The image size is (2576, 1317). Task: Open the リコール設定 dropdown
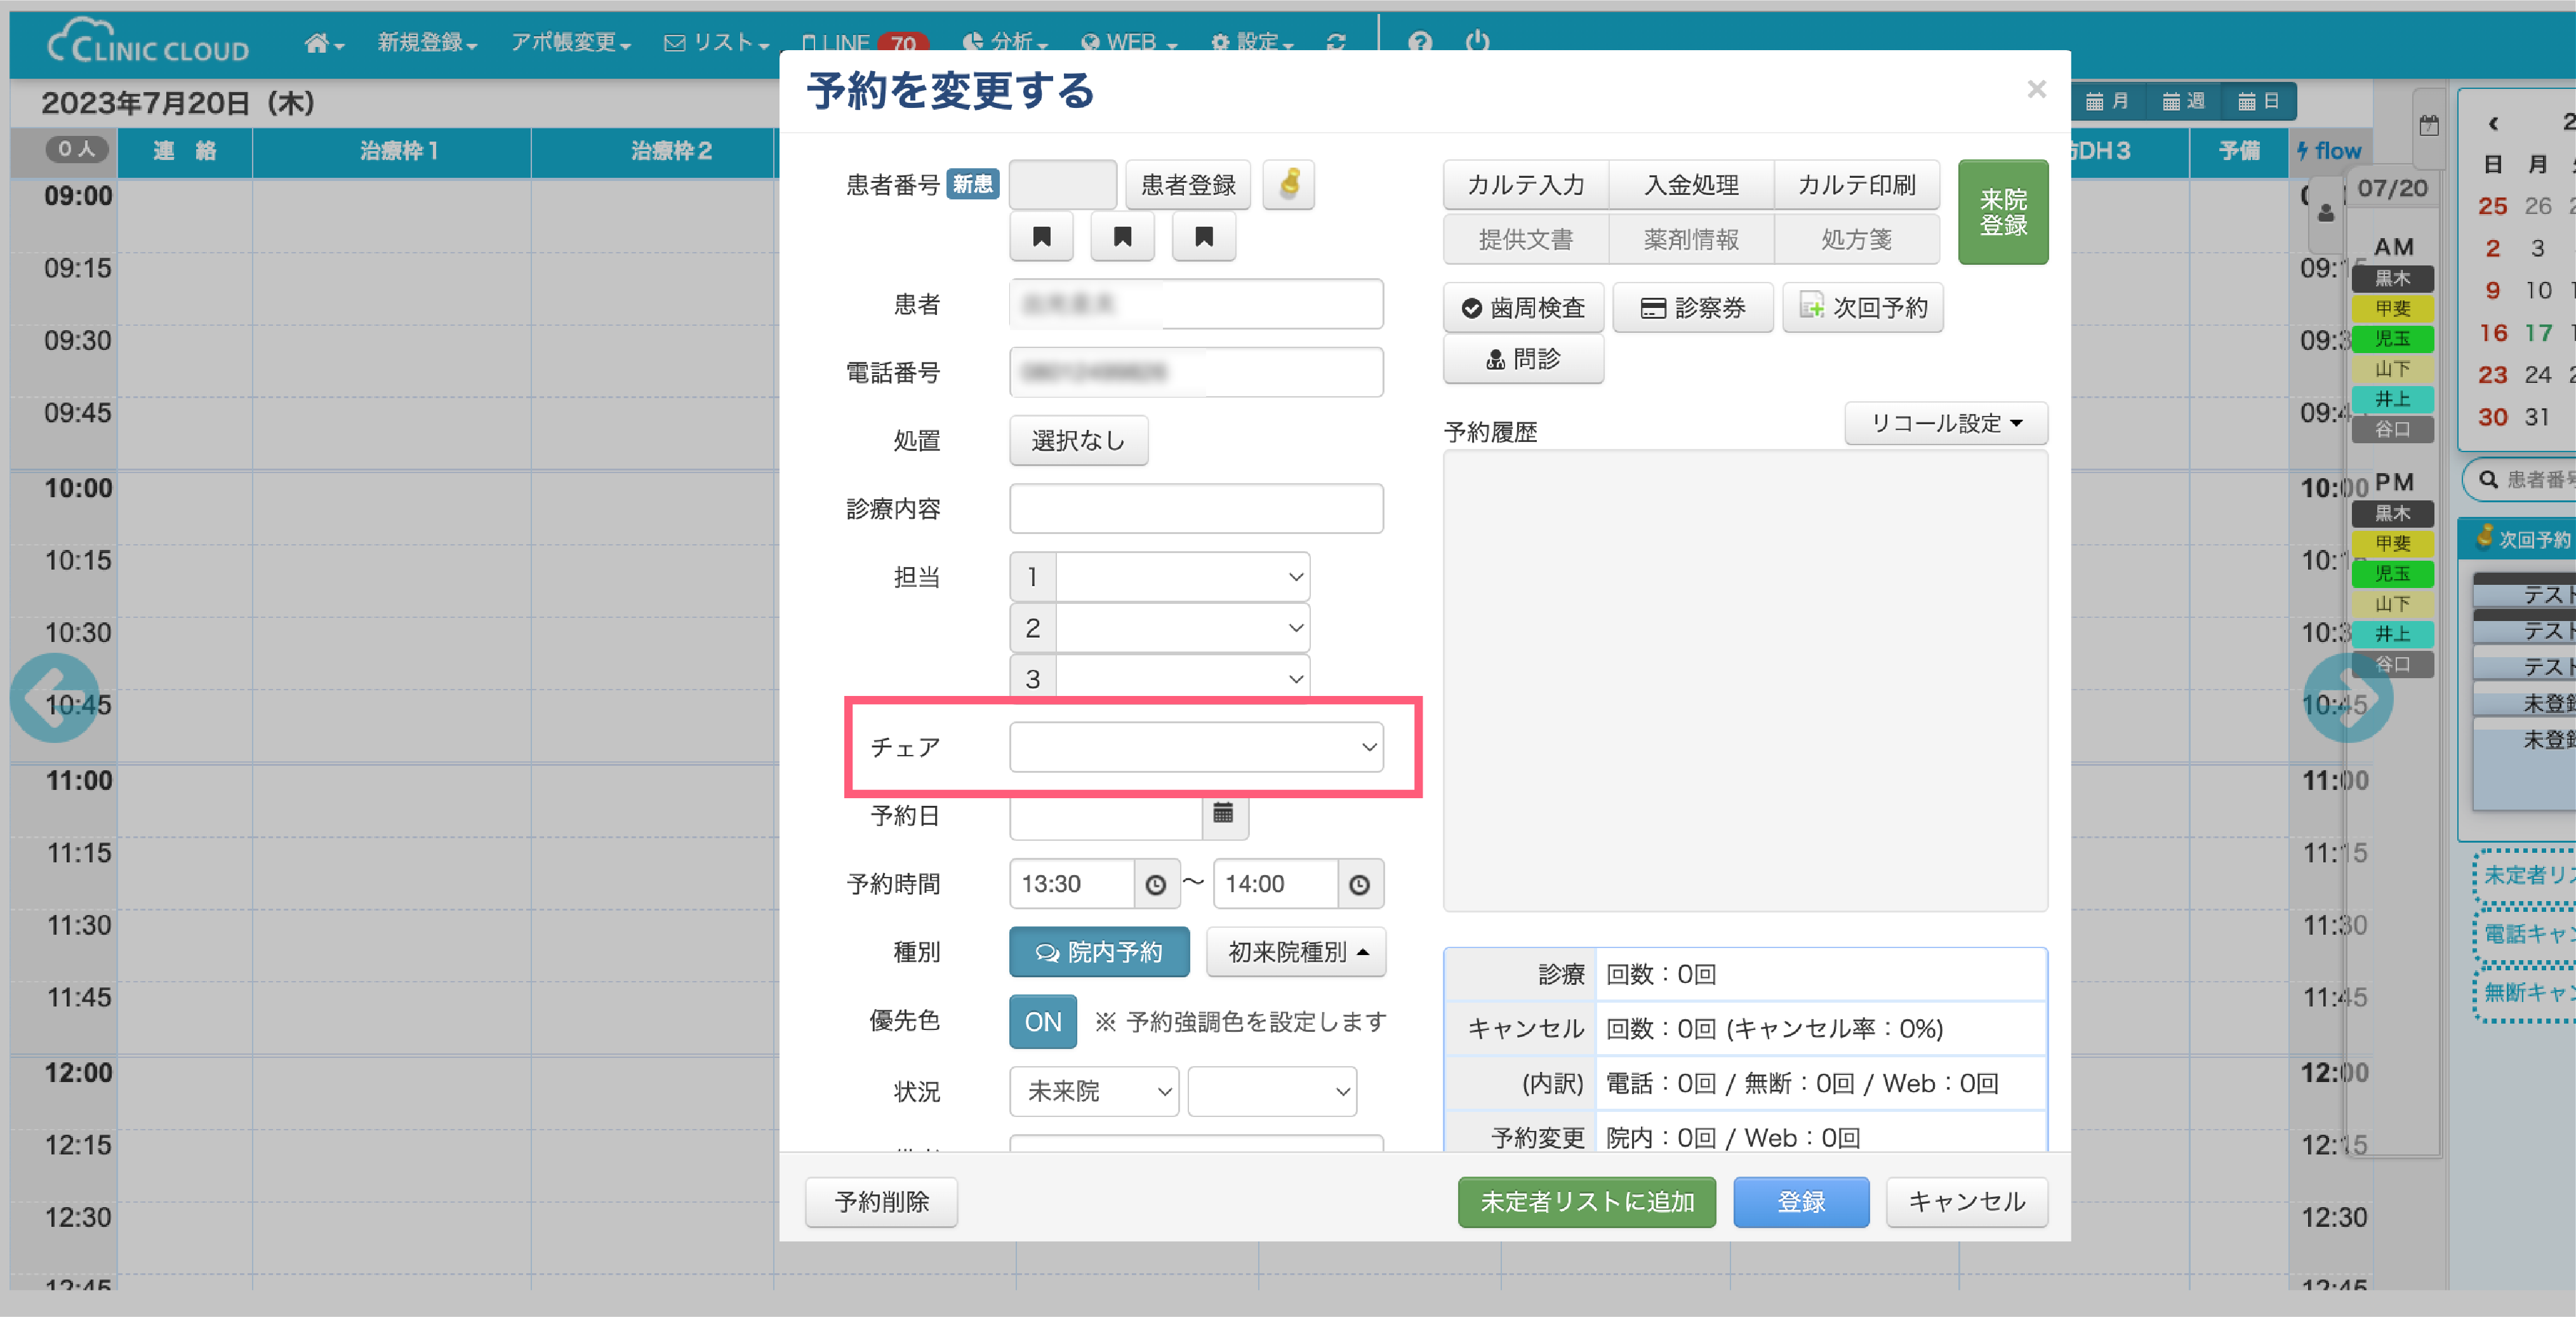pyautogui.click(x=1945, y=424)
